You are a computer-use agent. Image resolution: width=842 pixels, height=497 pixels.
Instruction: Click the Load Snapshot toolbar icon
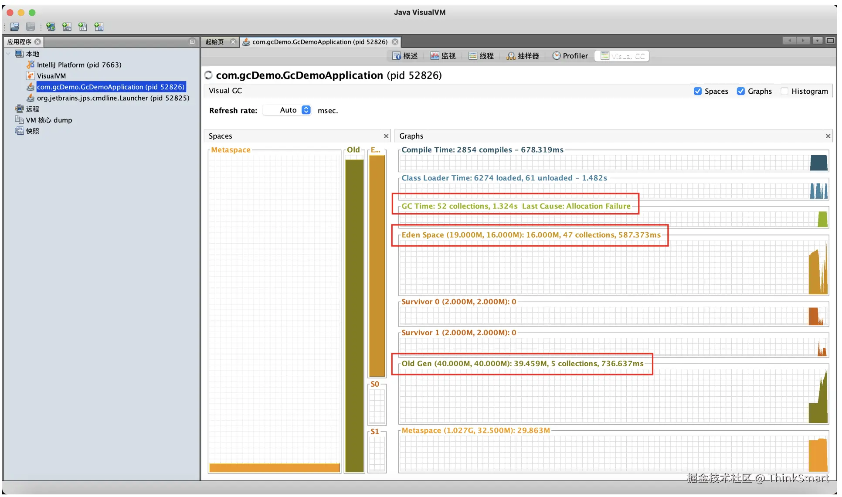(x=14, y=27)
